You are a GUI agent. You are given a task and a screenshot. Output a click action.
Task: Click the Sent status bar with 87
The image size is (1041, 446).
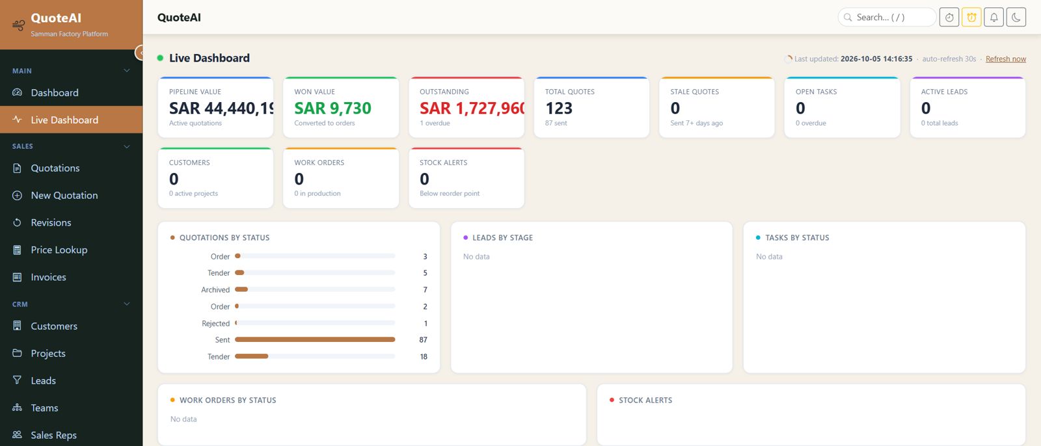(315, 339)
